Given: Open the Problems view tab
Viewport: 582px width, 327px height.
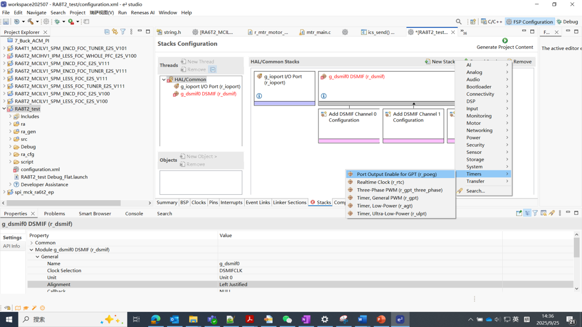Looking at the screenshot, I should [54, 214].
